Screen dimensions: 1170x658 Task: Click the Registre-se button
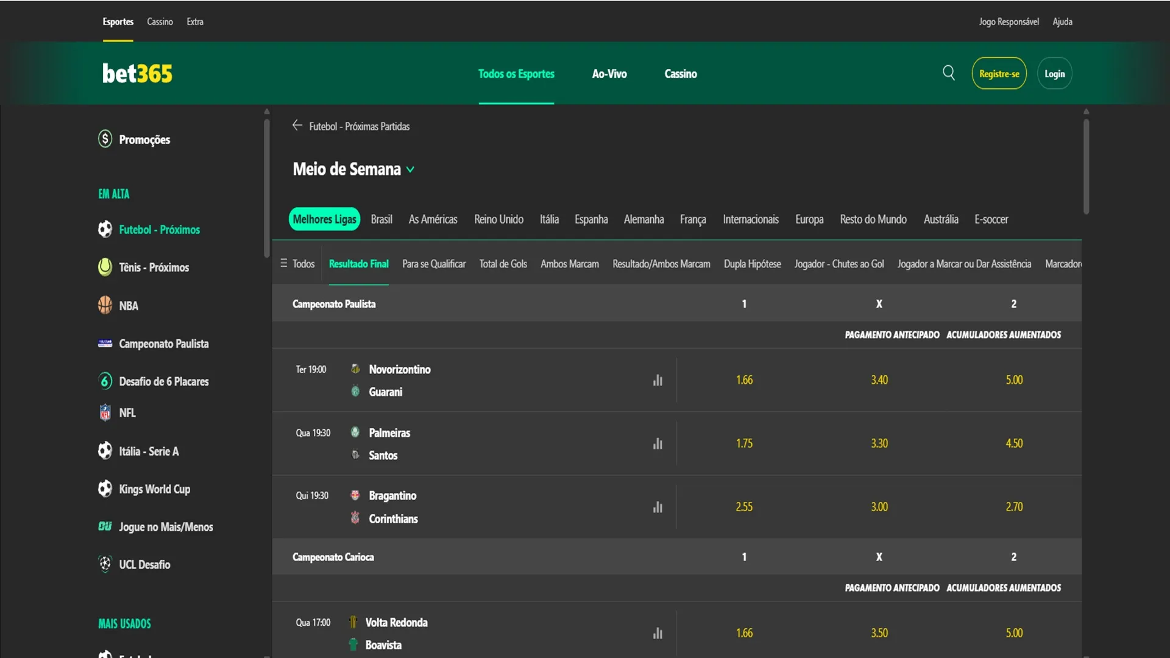[x=999, y=74]
